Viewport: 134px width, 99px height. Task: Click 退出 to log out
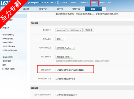[x=109, y=2]
